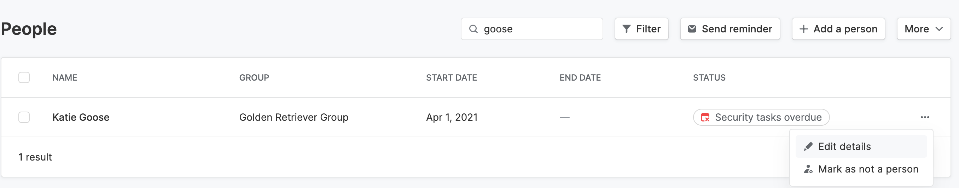Toggle the select-all checkbox in header
The height and width of the screenshot is (188, 959).
point(24,77)
